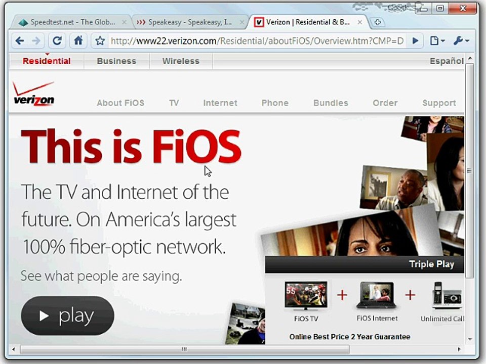This screenshot has height=364, width=486.
Task: Click Online Best Price 2 Year Guarantee
Action: click(350, 337)
